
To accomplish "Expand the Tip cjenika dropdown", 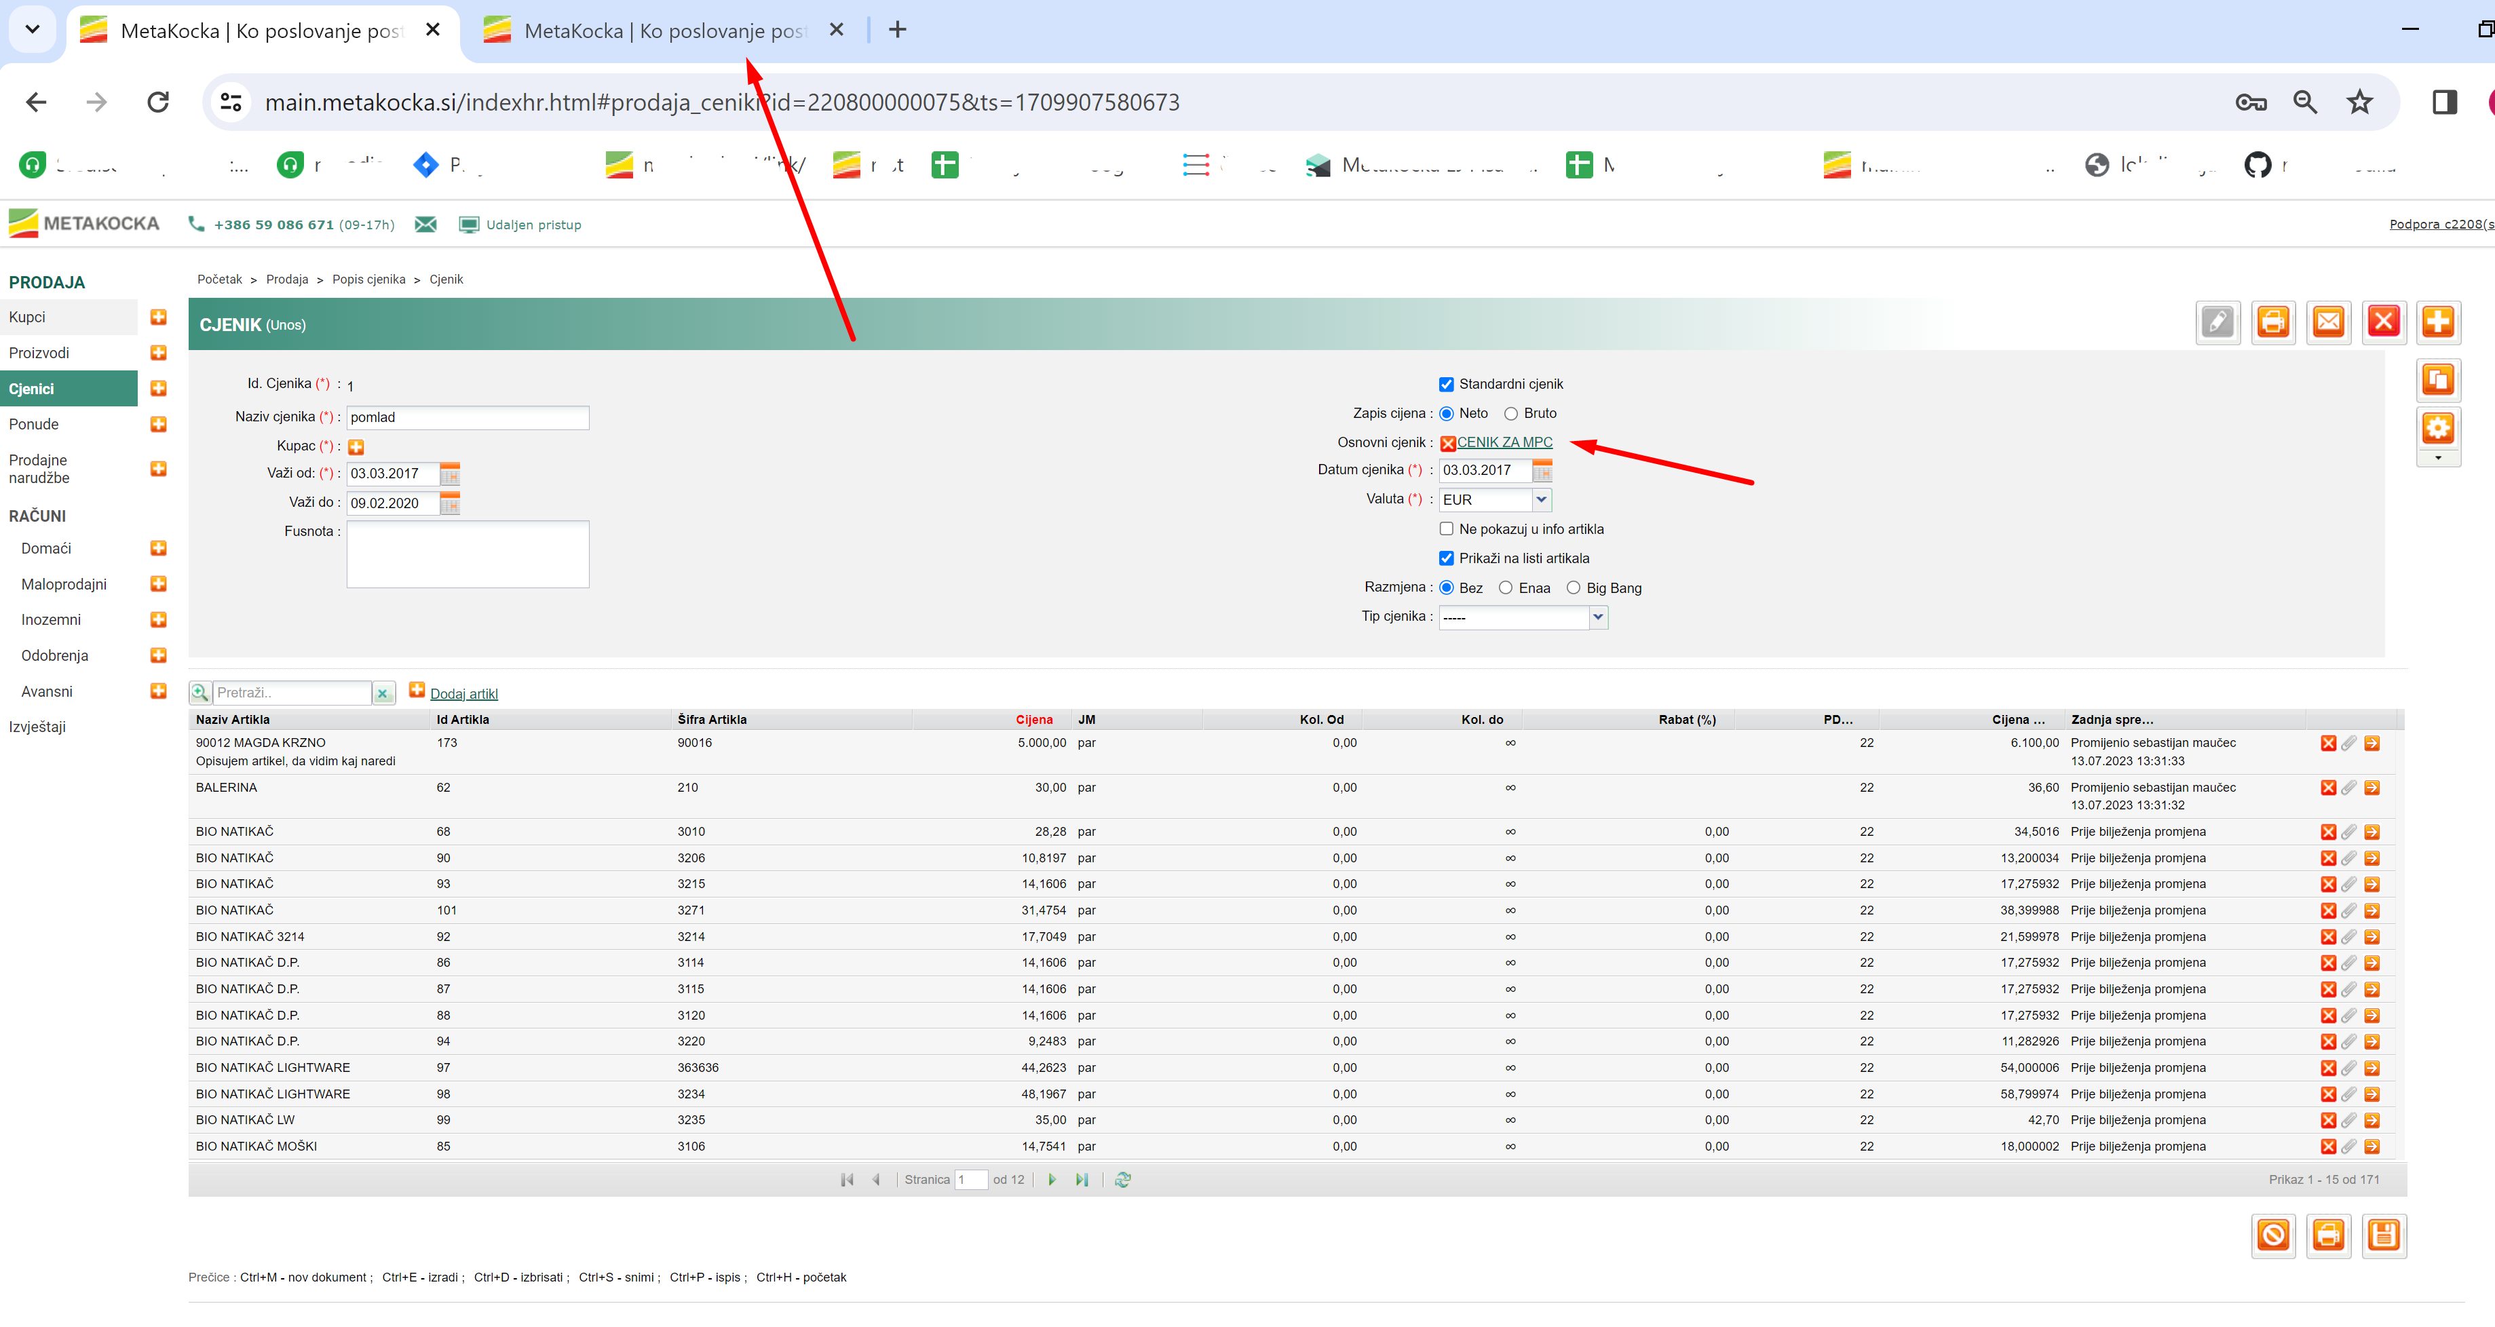I will coord(1597,617).
